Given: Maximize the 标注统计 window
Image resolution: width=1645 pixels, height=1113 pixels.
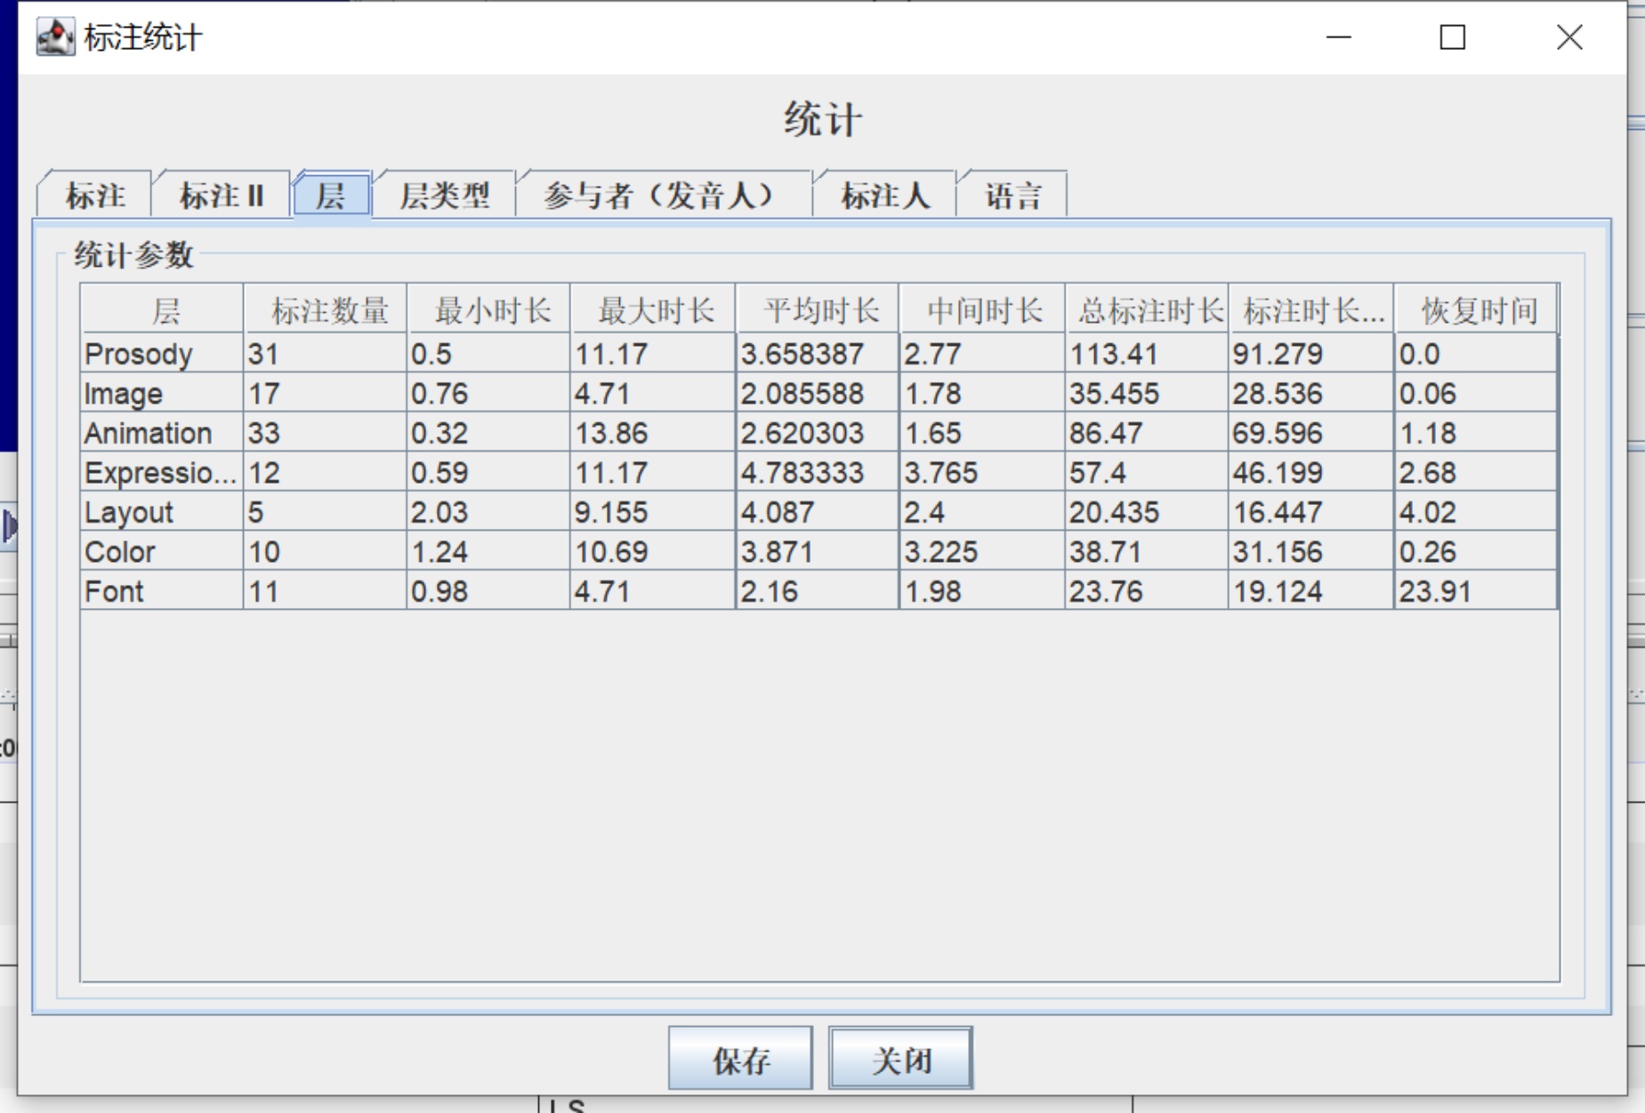Looking at the screenshot, I should point(1453,37).
